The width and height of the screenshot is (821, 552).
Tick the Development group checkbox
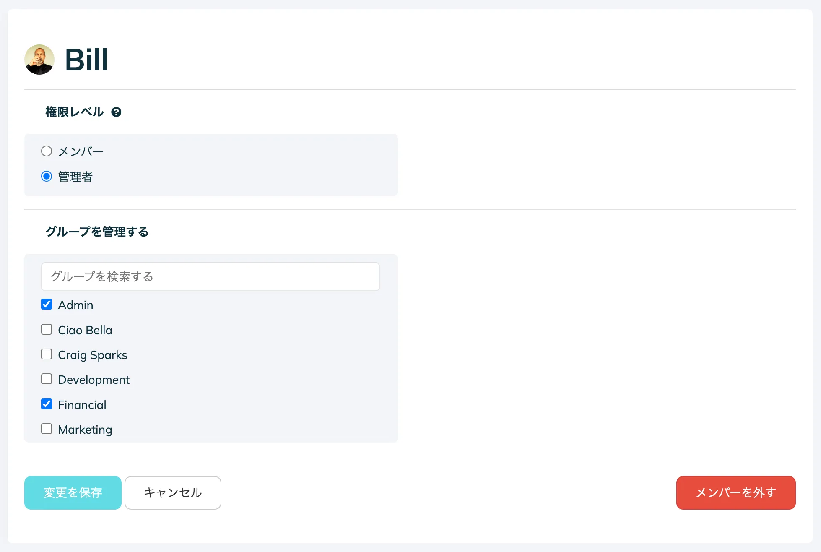(x=47, y=379)
